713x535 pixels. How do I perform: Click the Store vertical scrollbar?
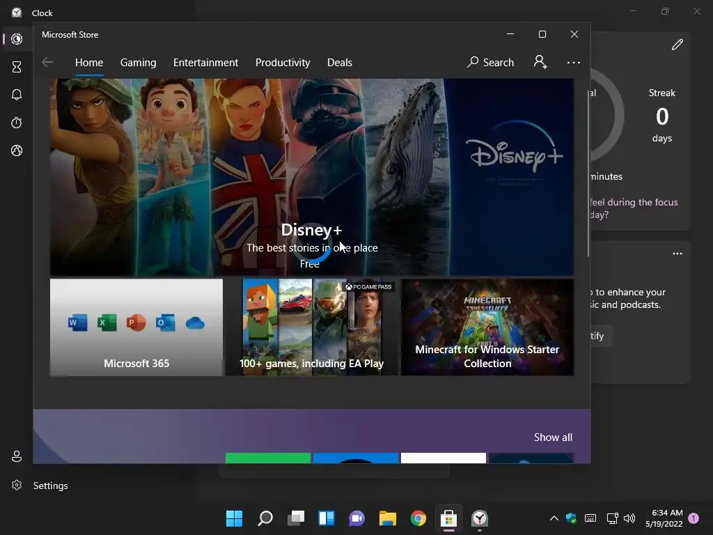(588, 173)
